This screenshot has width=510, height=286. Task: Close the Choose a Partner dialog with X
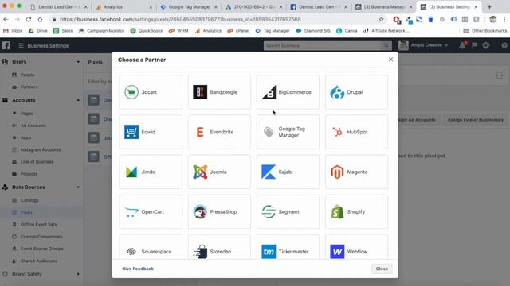point(390,60)
